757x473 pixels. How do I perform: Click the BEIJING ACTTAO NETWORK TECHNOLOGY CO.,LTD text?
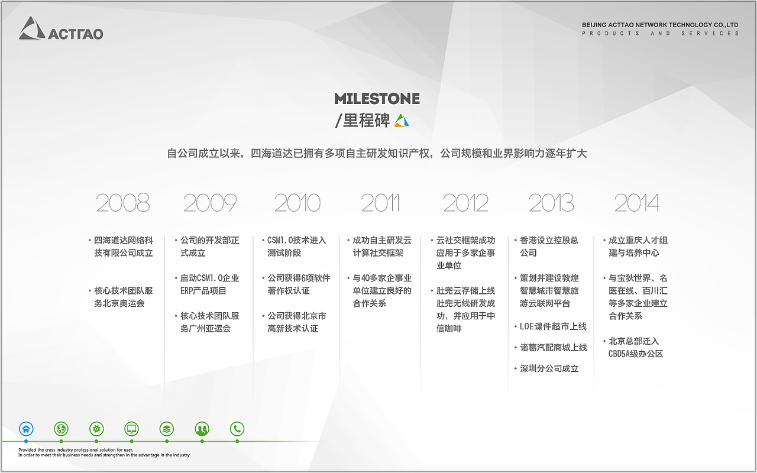coord(660,25)
